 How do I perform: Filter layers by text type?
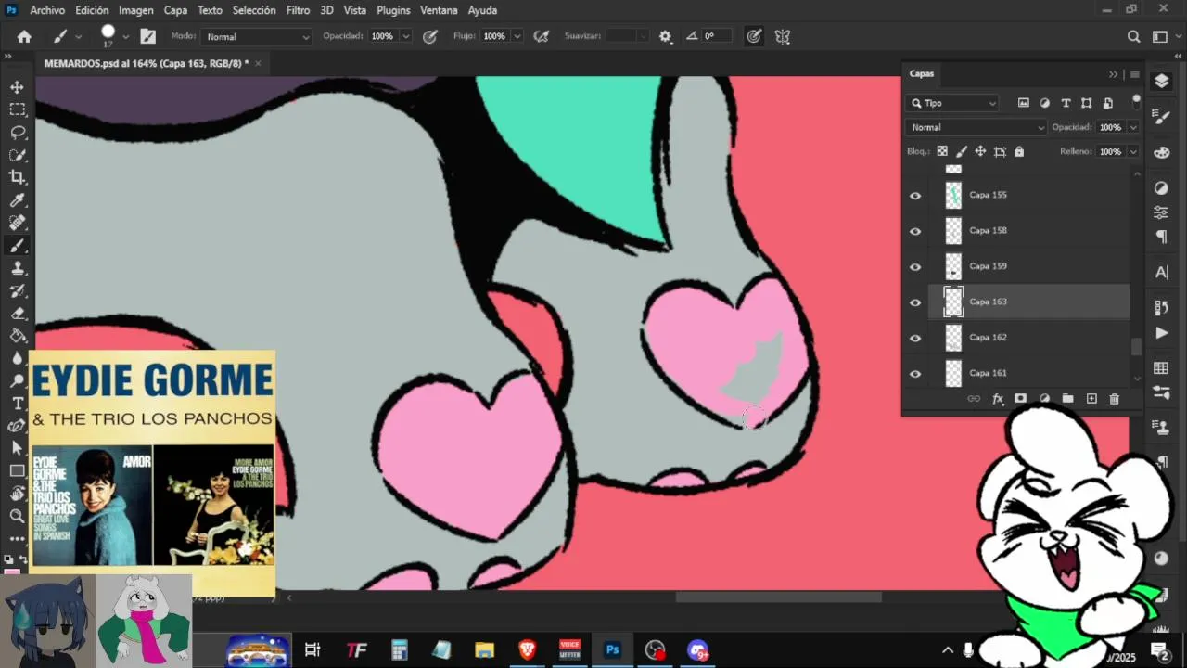pyautogui.click(x=1066, y=103)
